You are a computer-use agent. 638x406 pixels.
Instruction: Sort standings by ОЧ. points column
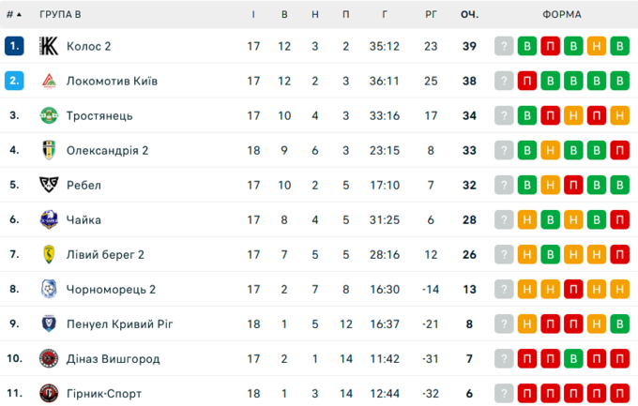(x=469, y=14)
